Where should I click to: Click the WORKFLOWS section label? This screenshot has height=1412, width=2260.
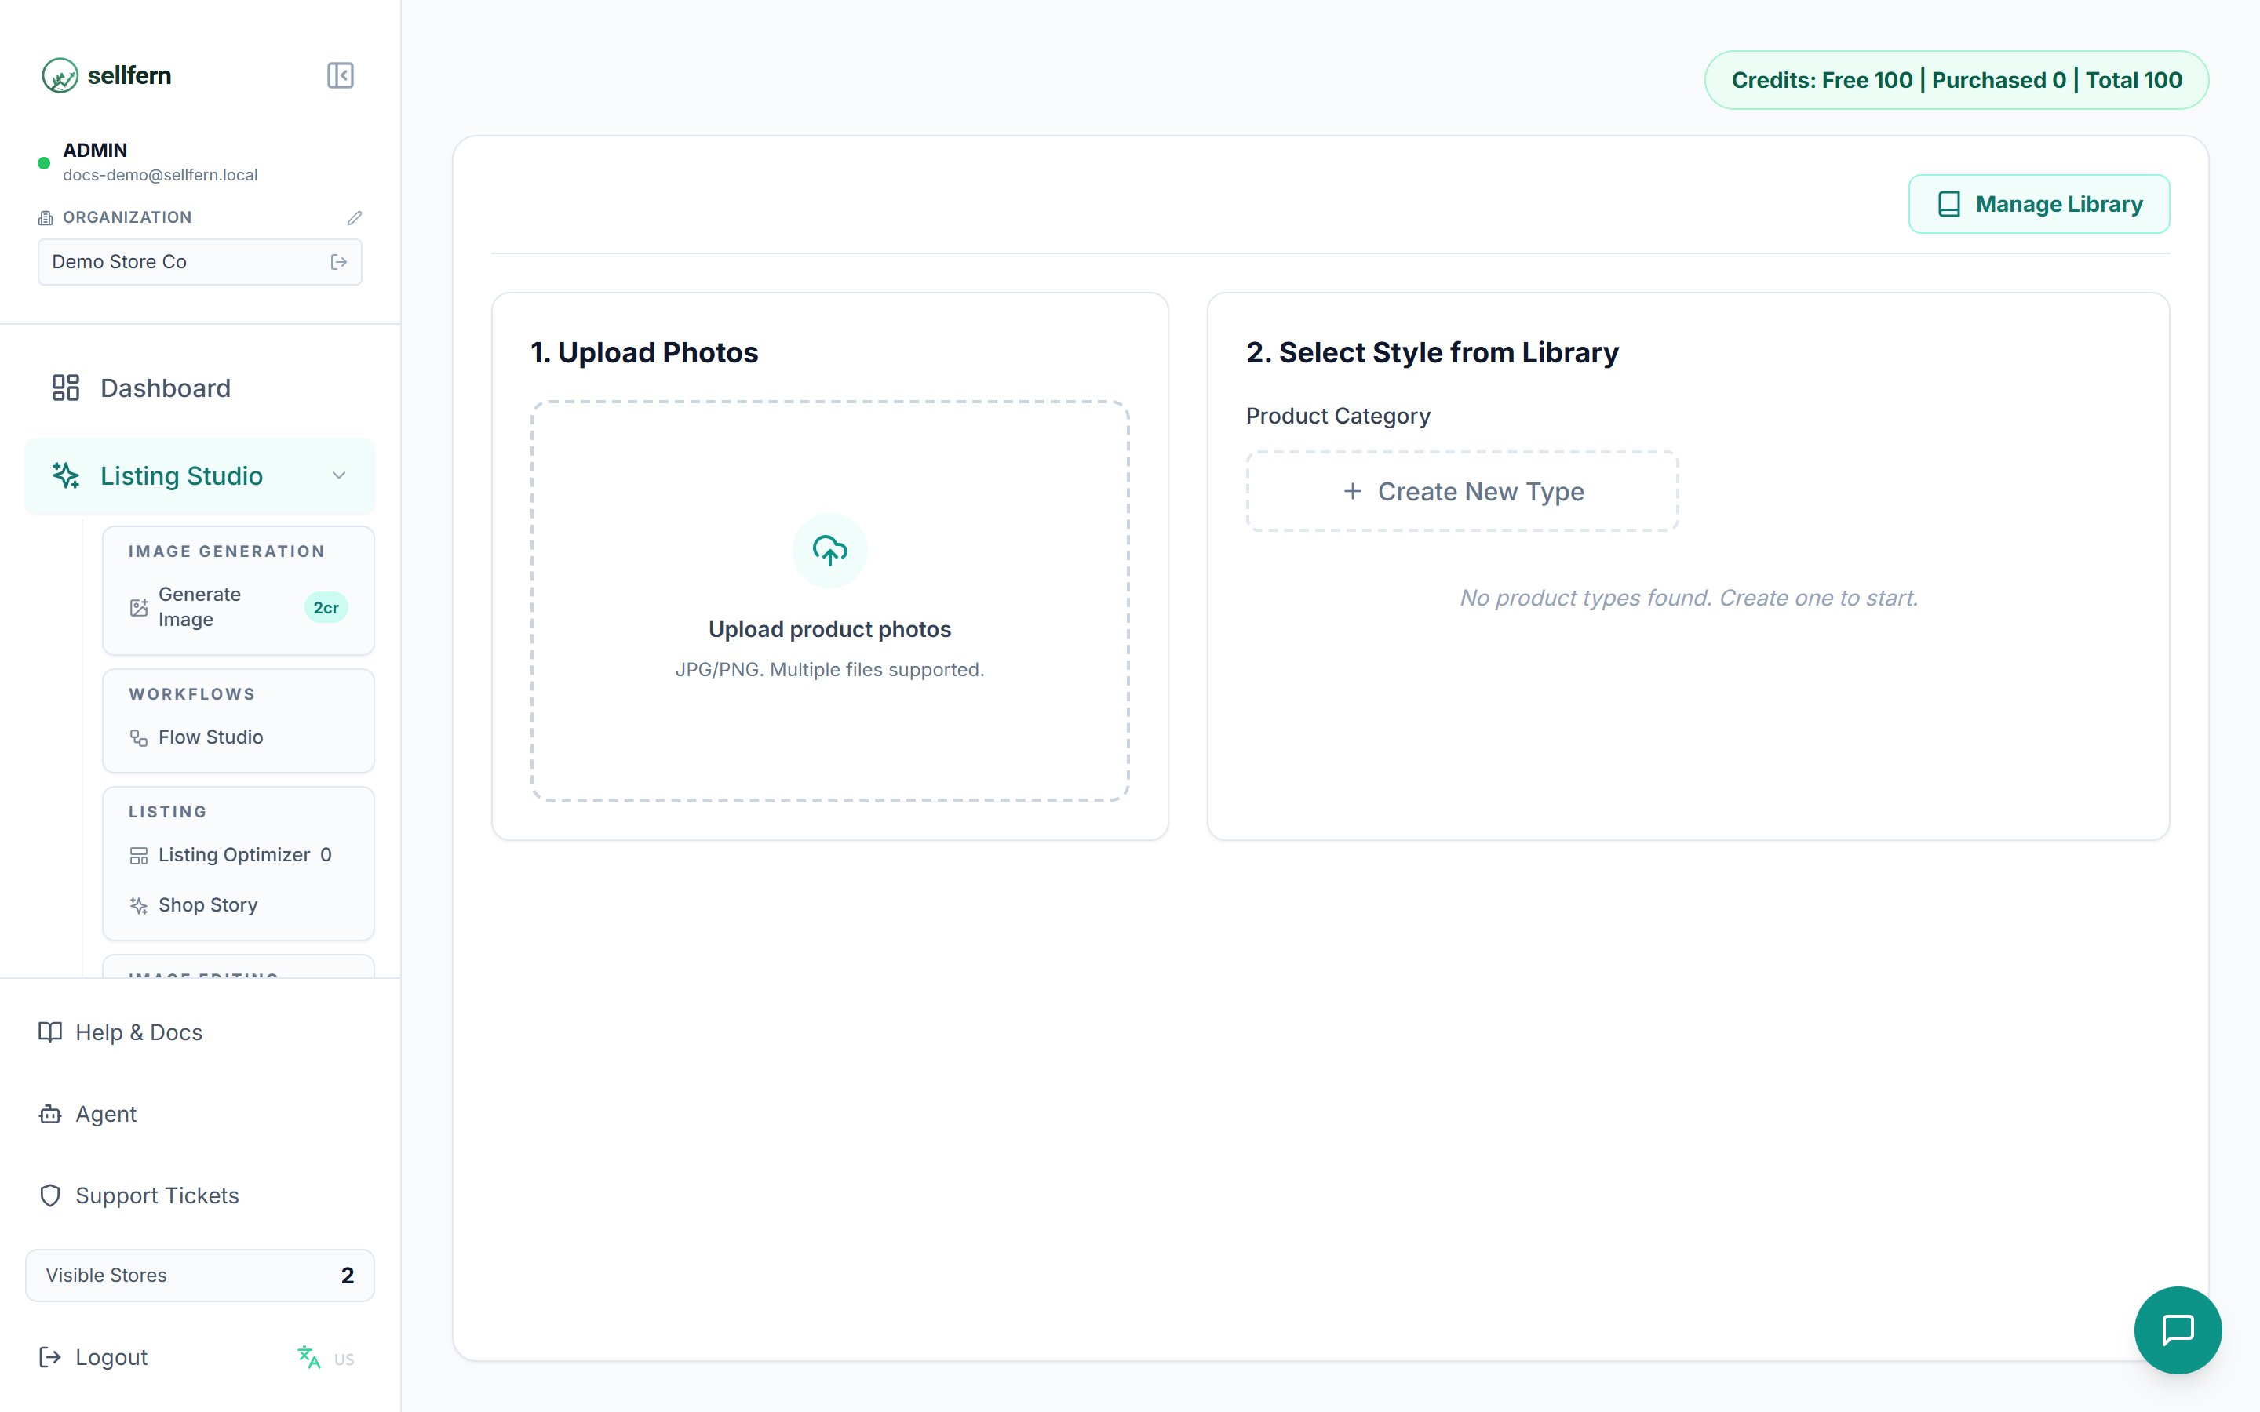point(191,695)
